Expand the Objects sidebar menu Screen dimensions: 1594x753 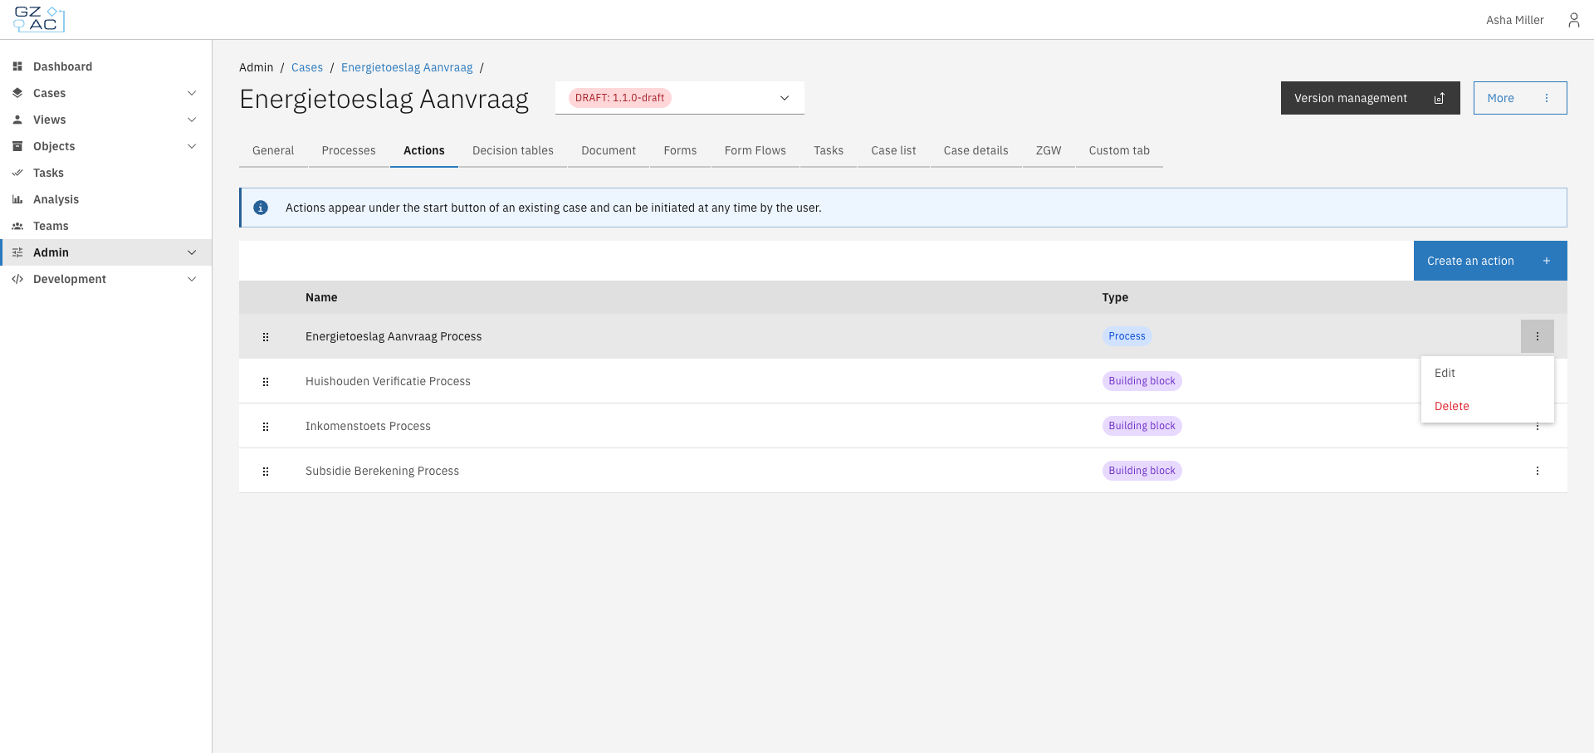pos(192,146)
